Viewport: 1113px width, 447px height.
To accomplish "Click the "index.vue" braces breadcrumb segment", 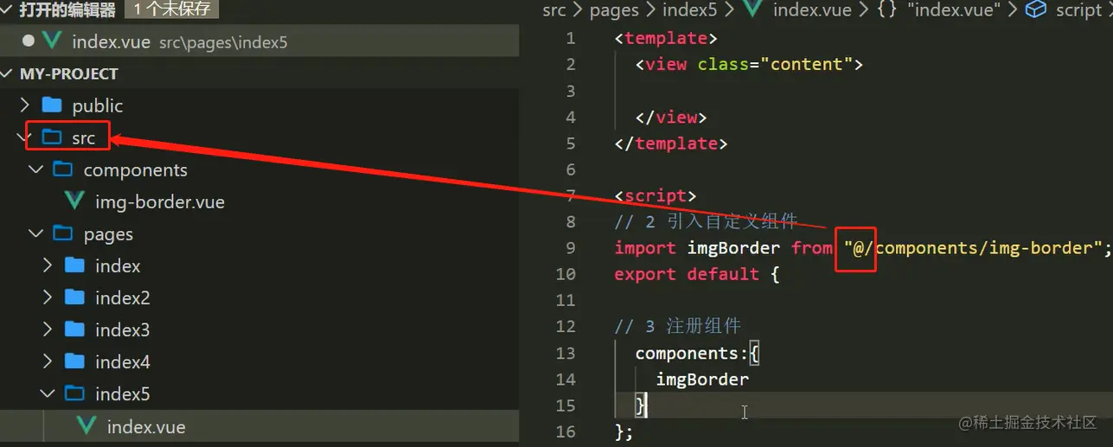I will 938,10.
